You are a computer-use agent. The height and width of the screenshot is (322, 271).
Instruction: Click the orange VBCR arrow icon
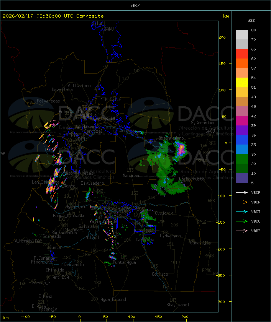pyautogui.click(x=242, y=202)
